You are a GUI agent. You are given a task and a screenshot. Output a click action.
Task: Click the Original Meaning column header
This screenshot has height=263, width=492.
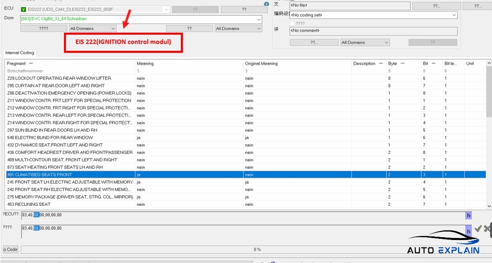(261, 63)
